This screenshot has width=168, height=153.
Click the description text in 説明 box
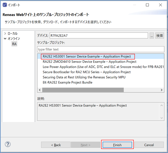pos(83,106)
